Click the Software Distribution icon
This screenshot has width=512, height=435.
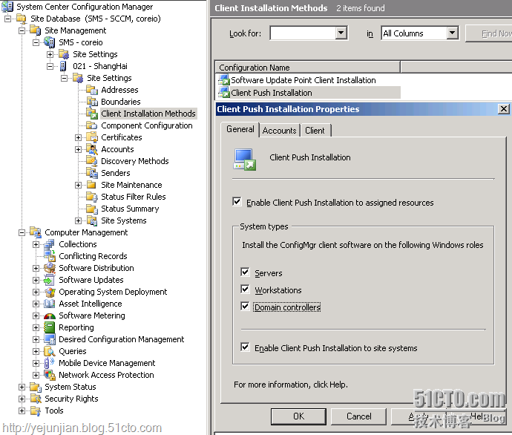(50, 268)
